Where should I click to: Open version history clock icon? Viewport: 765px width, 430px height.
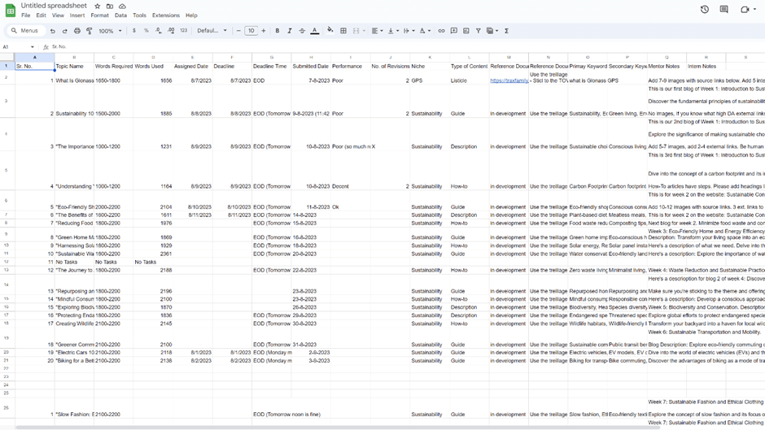pos(705,9)
